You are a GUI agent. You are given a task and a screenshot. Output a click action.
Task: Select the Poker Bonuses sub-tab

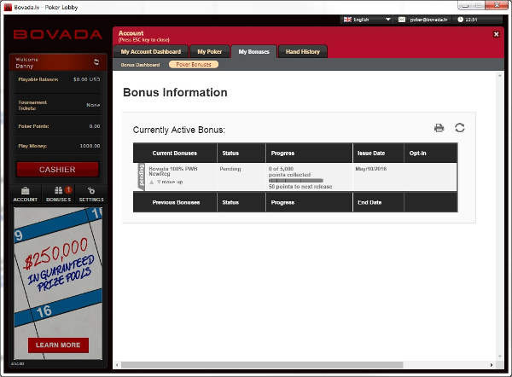tap(194, 65)
